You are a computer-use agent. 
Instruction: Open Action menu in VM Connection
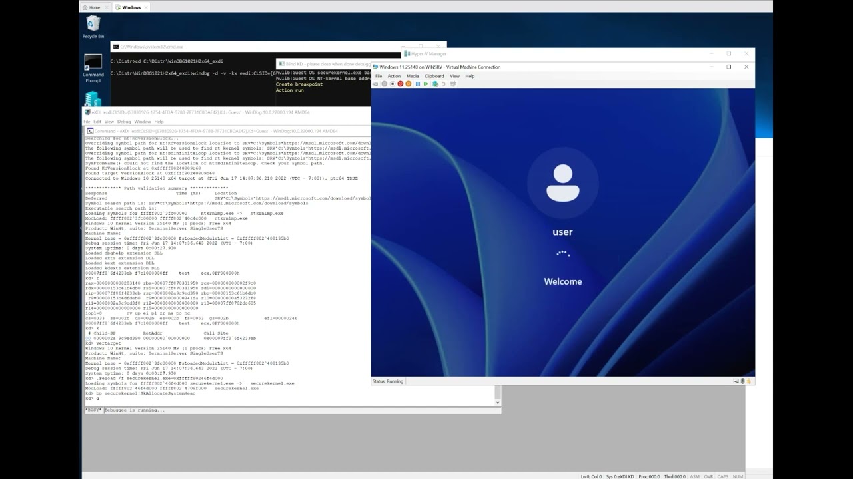394,76
